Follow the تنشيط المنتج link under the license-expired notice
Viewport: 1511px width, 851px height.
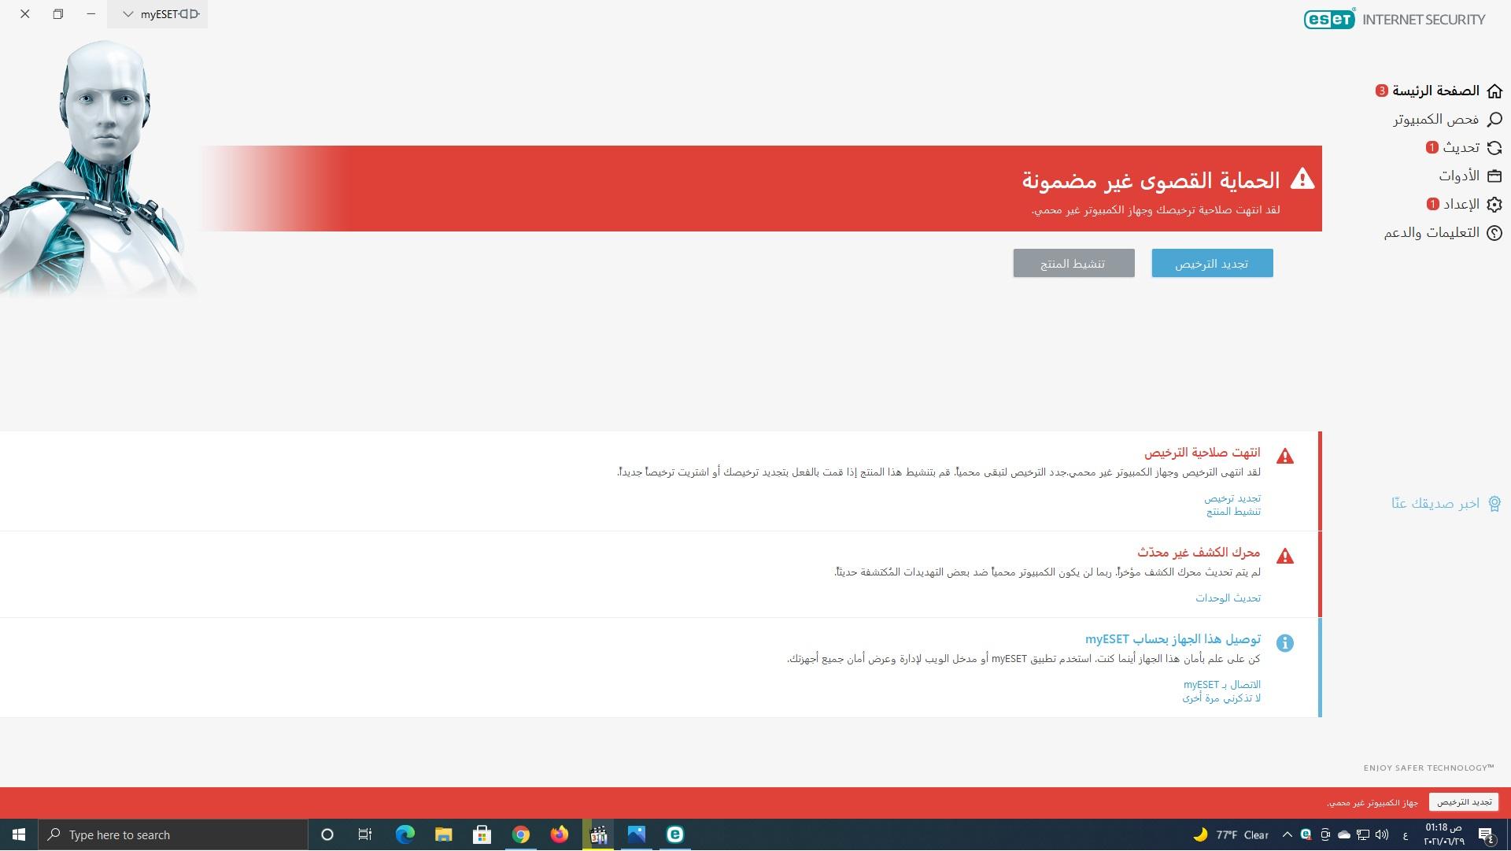pos(1233,512)
